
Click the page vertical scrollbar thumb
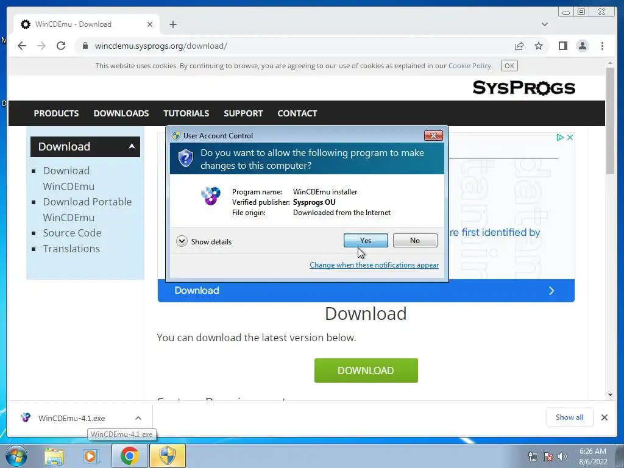610,121
